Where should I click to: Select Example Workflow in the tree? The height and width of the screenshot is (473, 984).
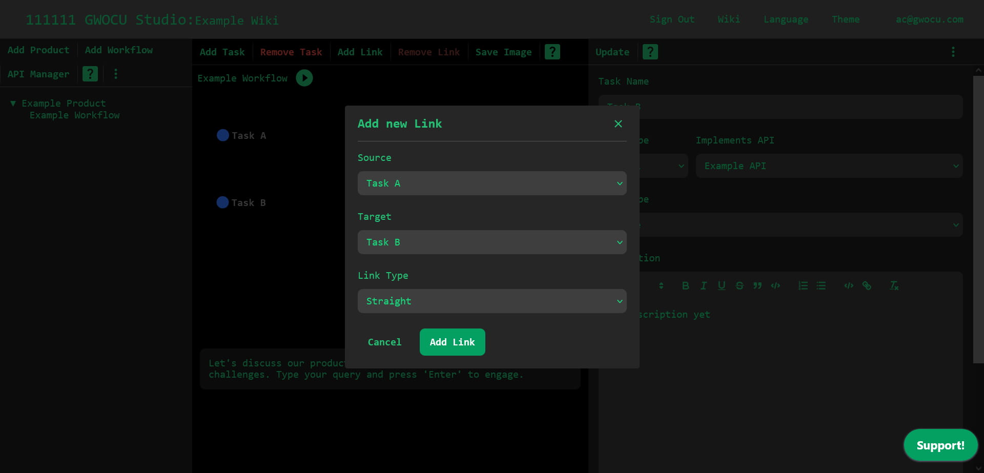(74, 115)
